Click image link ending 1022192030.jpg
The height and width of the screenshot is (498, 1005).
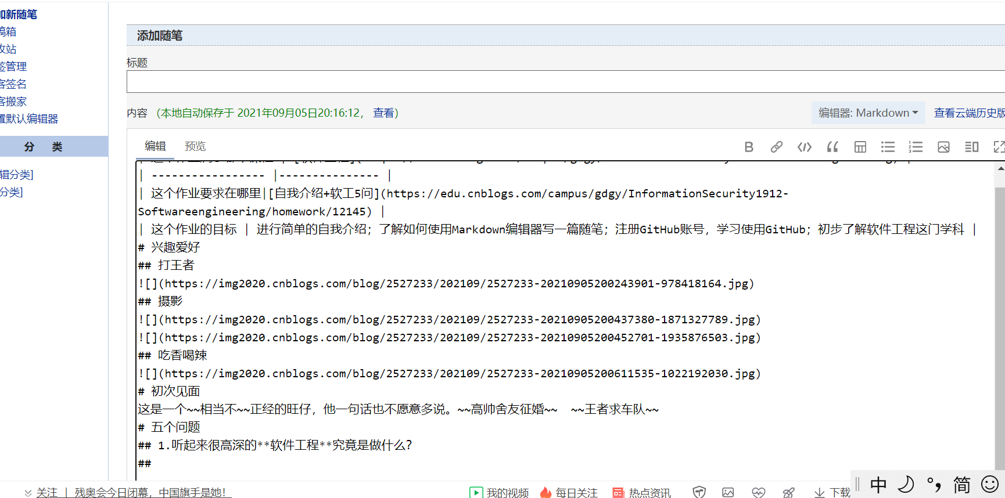coord(450,373)
